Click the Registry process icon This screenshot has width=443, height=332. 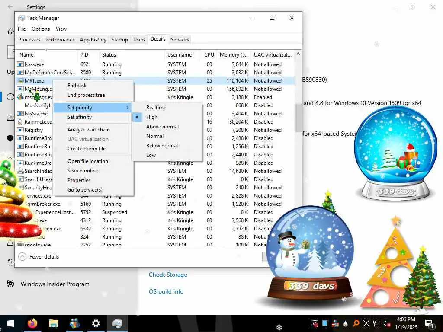(x=20, y=130)
